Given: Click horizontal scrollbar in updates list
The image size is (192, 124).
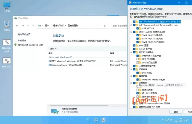Looking at the screenshot, I should 79,105.
